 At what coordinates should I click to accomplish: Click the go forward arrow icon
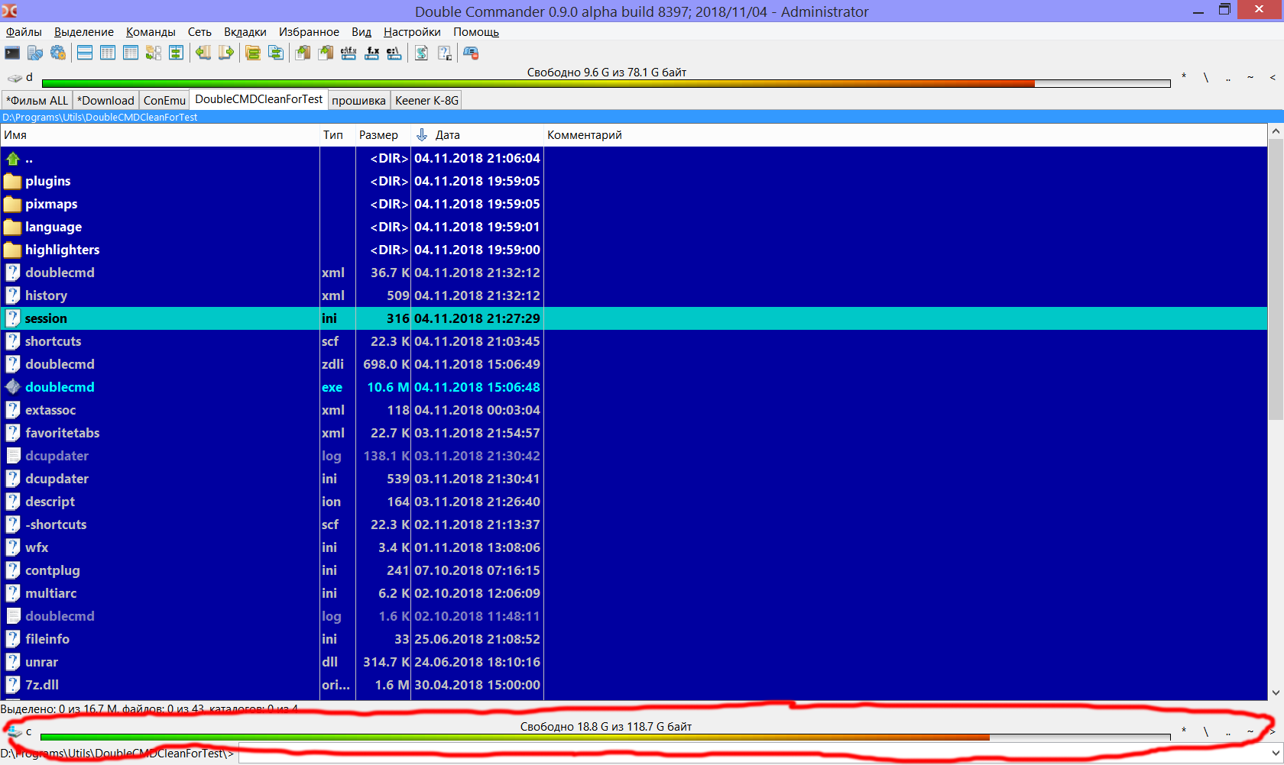pos(225,53)
